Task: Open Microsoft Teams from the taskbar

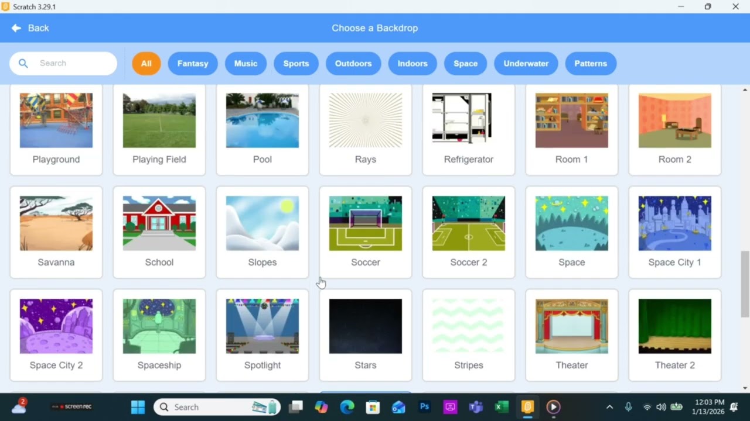Action: coord(476,407)
